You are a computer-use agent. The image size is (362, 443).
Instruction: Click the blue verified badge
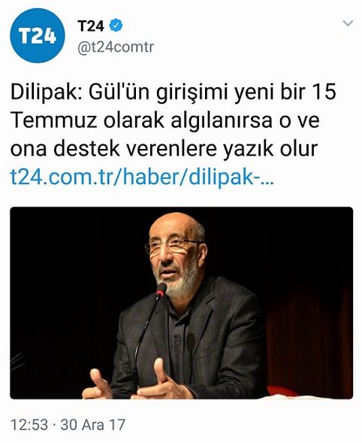116,26
